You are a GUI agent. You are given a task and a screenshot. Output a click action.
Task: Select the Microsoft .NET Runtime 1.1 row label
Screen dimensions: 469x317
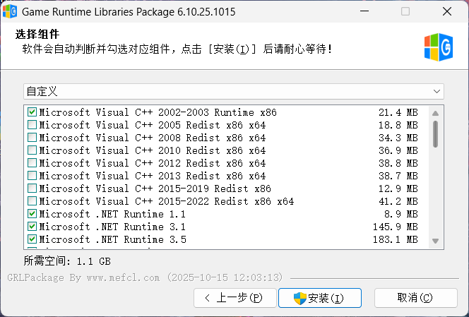point(112,214)
